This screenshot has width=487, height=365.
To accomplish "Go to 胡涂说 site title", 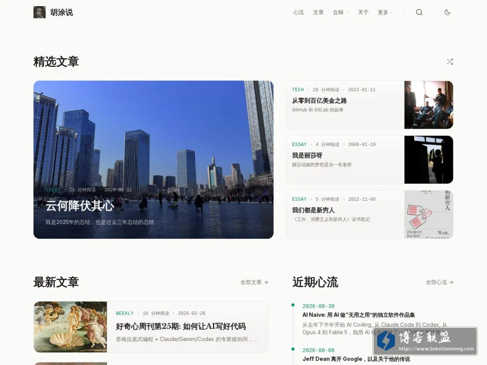I will pos(62,12).
